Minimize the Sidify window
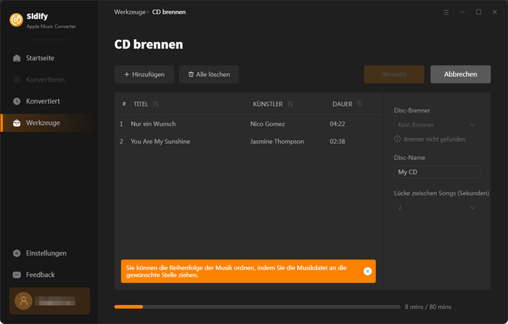 [462, 12]
